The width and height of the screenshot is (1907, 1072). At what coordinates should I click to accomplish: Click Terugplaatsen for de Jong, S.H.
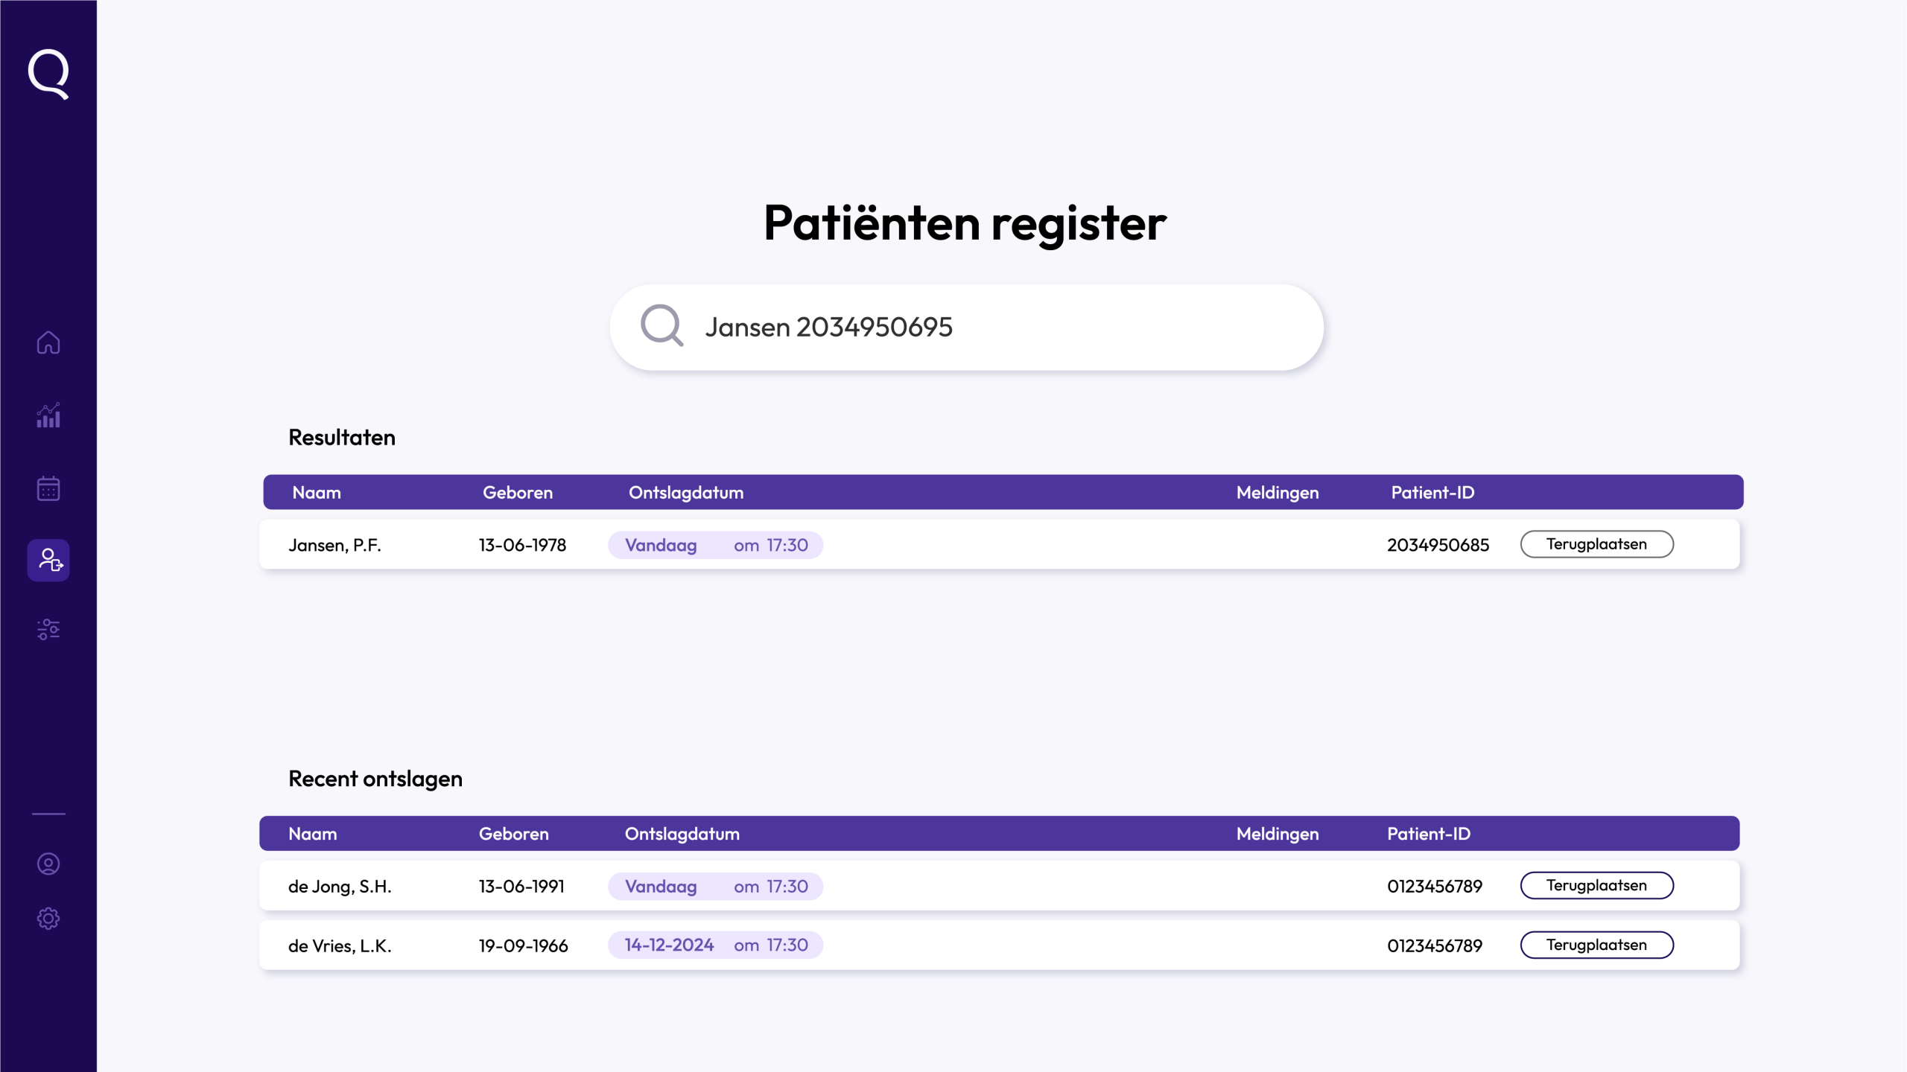(x=1596, y=885)
